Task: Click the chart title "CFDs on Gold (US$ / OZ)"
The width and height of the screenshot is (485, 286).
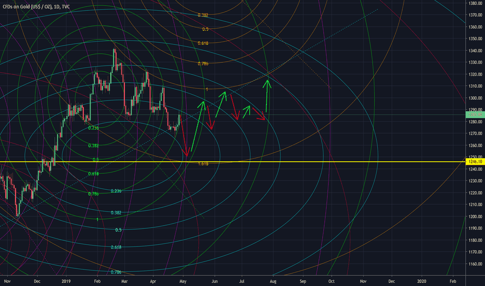Action: [x=27, y=6]
